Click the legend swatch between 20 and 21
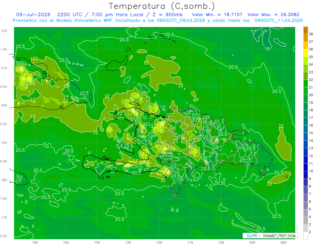The width and height of the screenshot is (318, 246). tap(306, 91)
